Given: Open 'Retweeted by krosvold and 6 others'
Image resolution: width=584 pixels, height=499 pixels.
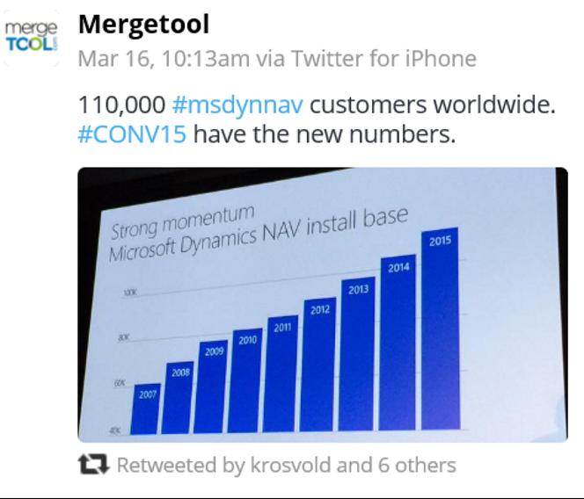Looking at the screenshot, I should click(286, 465).
